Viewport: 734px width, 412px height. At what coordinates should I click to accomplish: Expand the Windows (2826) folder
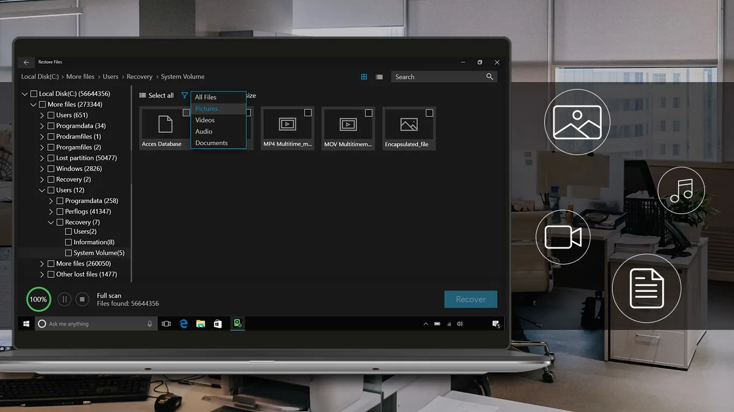(42, 169)
